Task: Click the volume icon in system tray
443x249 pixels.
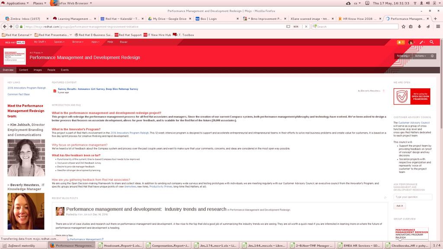Action: [428, 3]
